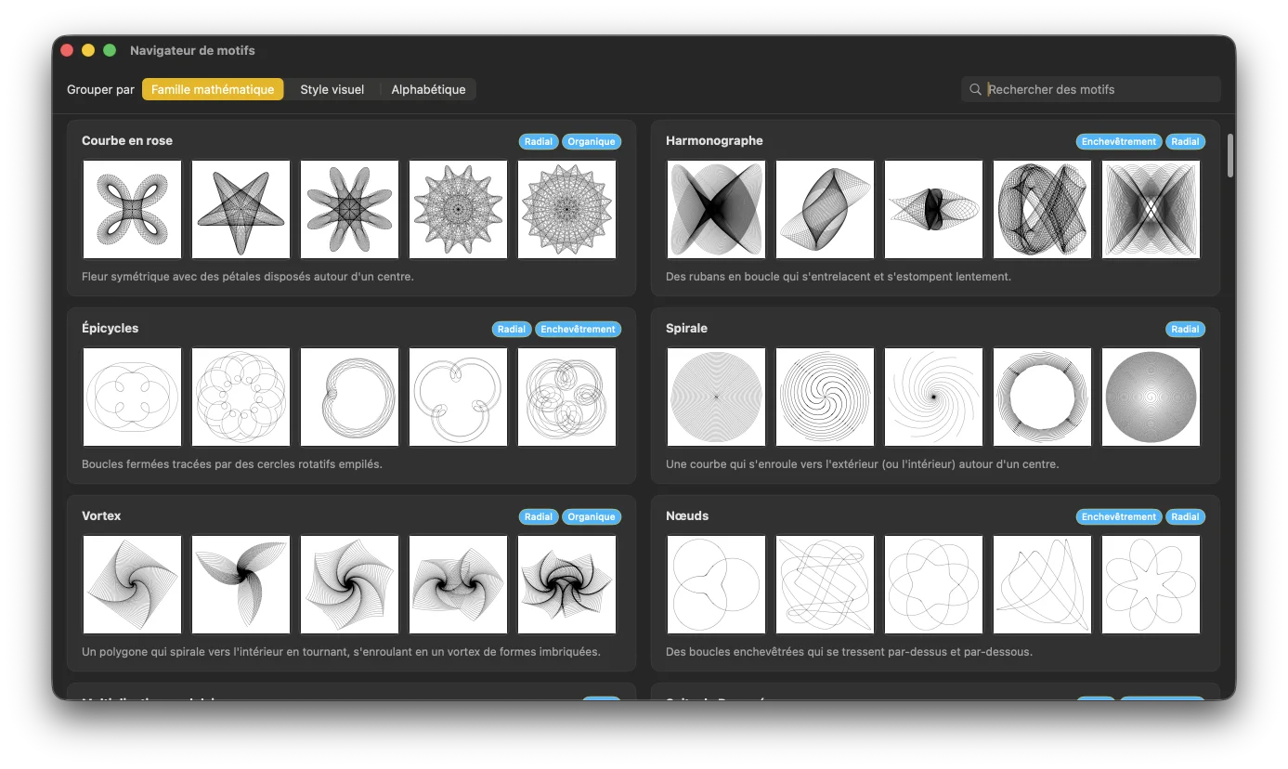Click the Organique tag in Vortex

coord(592,517)
